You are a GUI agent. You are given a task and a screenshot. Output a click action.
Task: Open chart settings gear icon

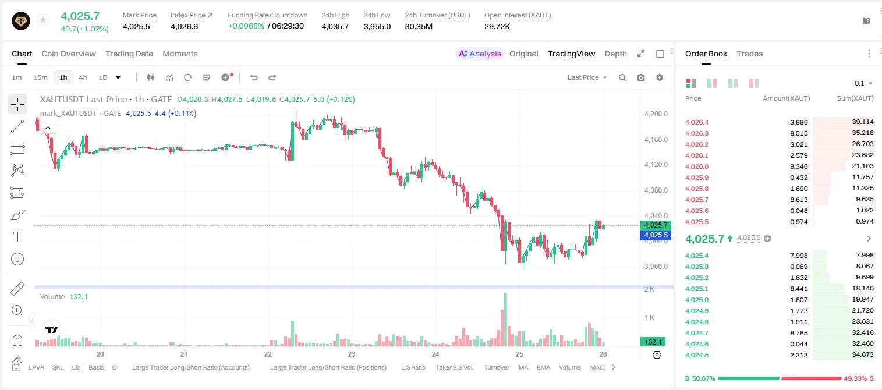pyautogui.click(x=660, y=77)
